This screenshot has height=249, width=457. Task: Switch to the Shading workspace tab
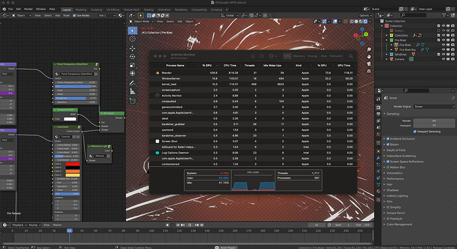coord(148,10)
